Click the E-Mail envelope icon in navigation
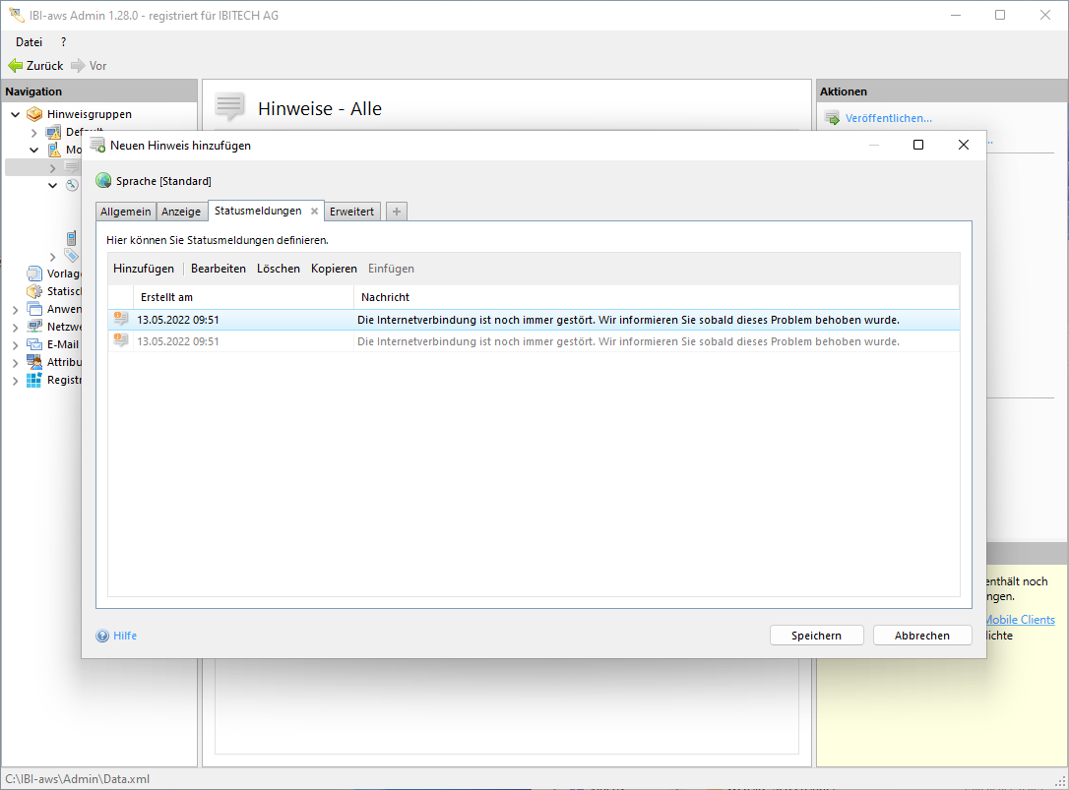Screen dimensions: 1069x790 point(34,344)
